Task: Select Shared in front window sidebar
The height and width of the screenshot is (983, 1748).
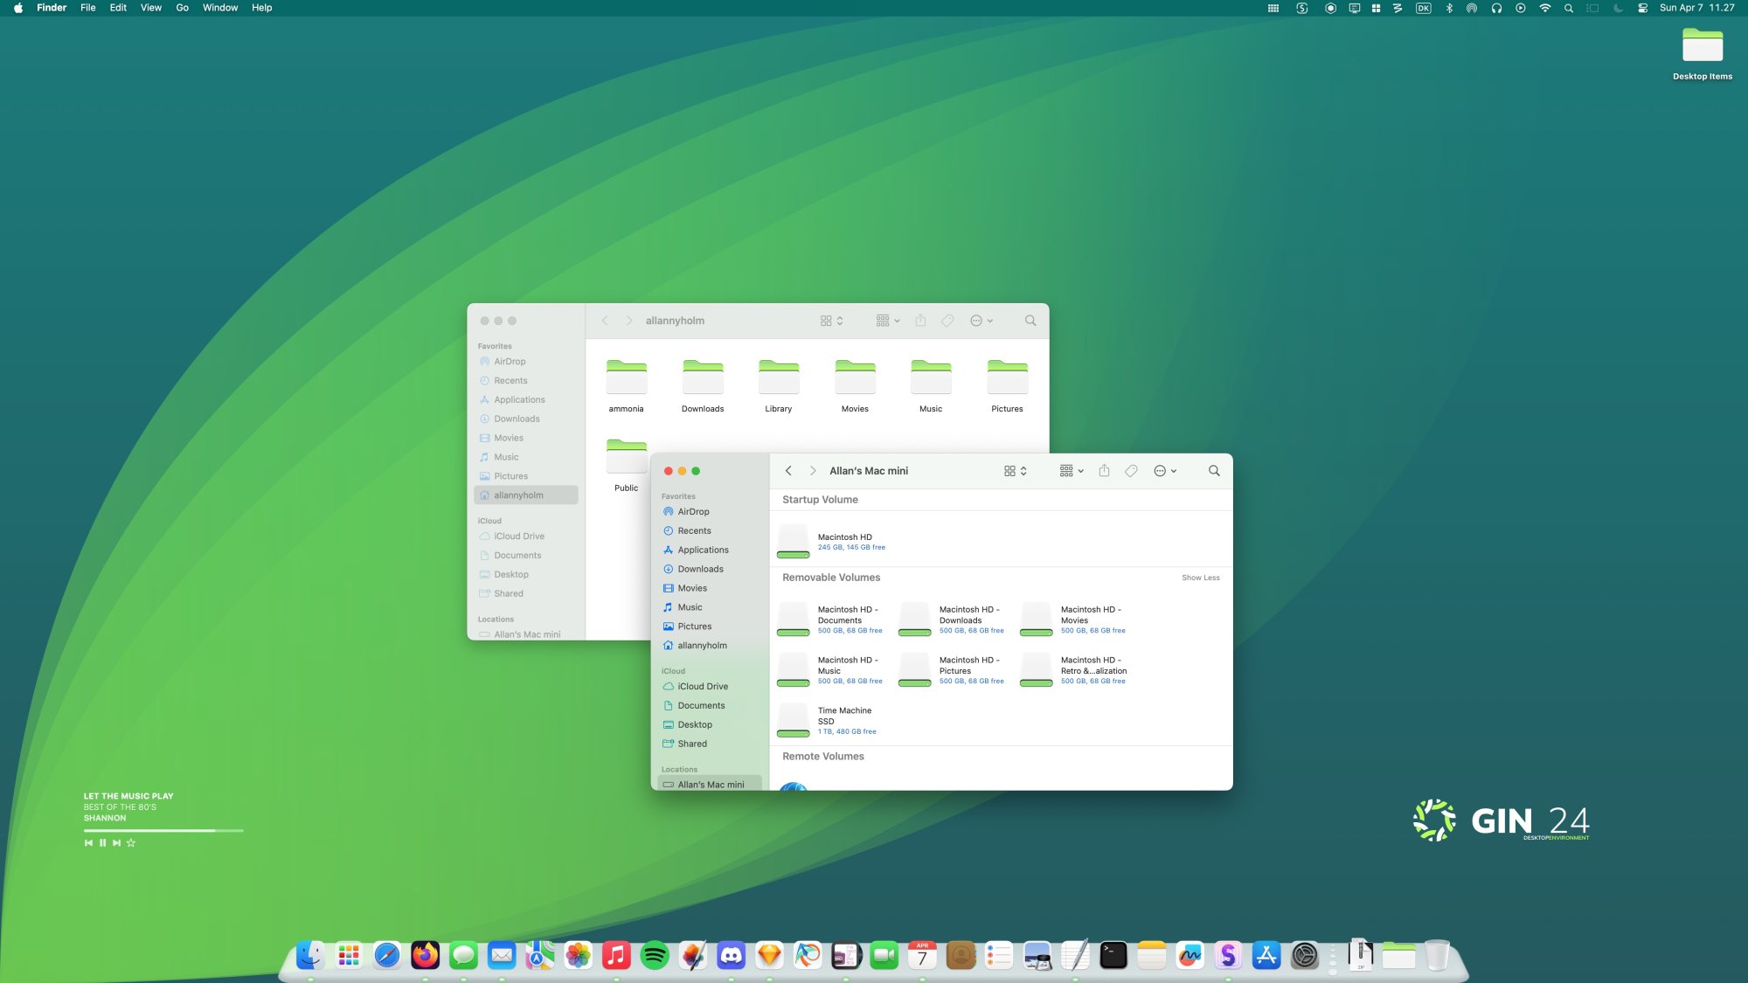Action: (710, 744)
